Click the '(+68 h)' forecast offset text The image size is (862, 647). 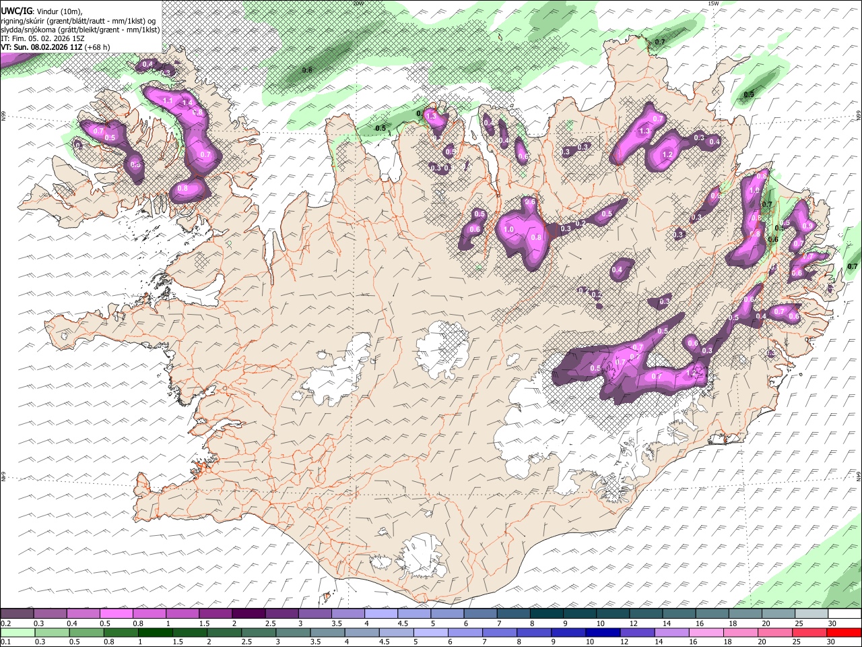[x=98, y=47]
